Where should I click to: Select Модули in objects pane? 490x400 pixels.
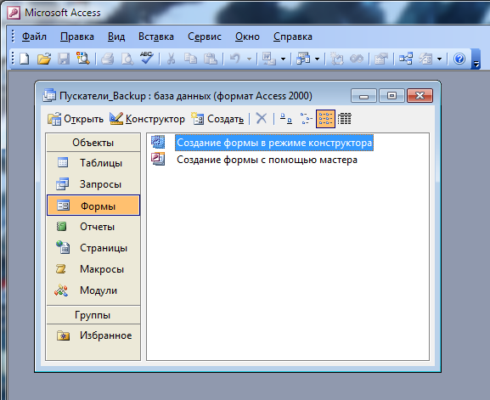93,290
